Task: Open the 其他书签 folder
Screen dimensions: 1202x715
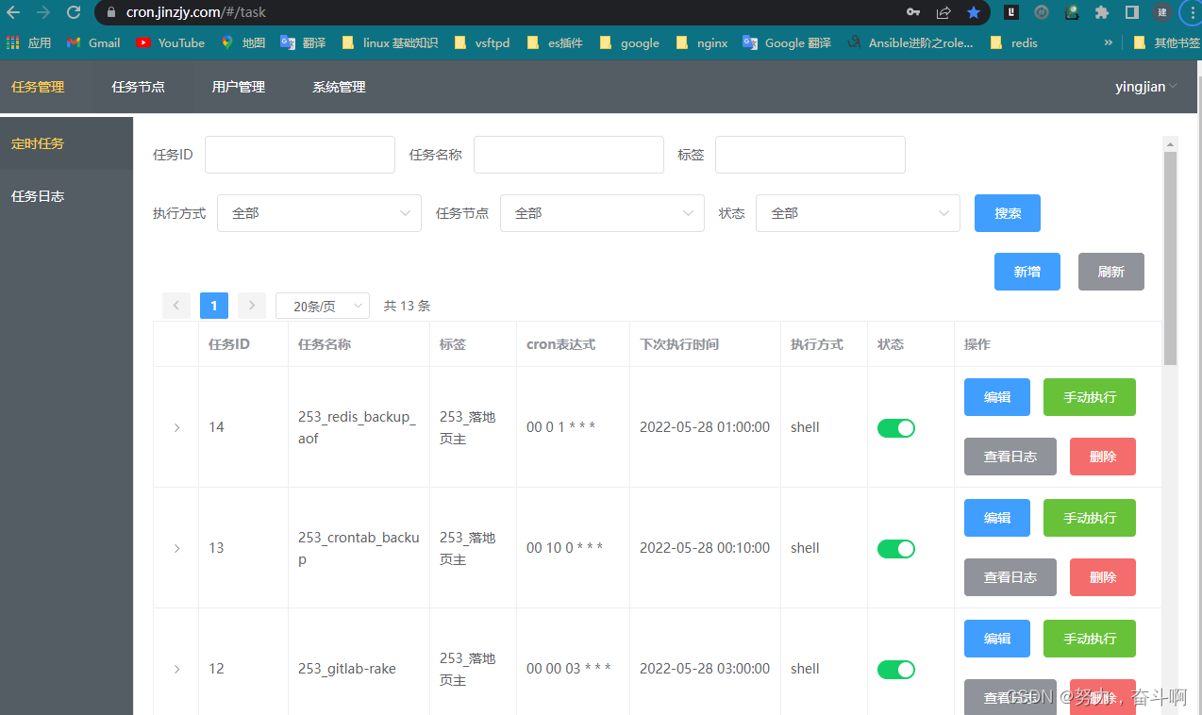Action: 1166,42
